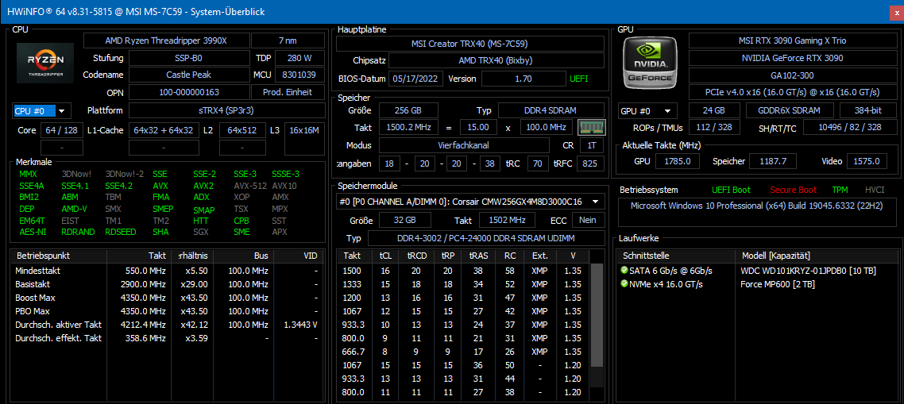Click the sTRX4 (SP3r3) platform field
Viewport: 904px width, 404px height.
pos(226,110)
